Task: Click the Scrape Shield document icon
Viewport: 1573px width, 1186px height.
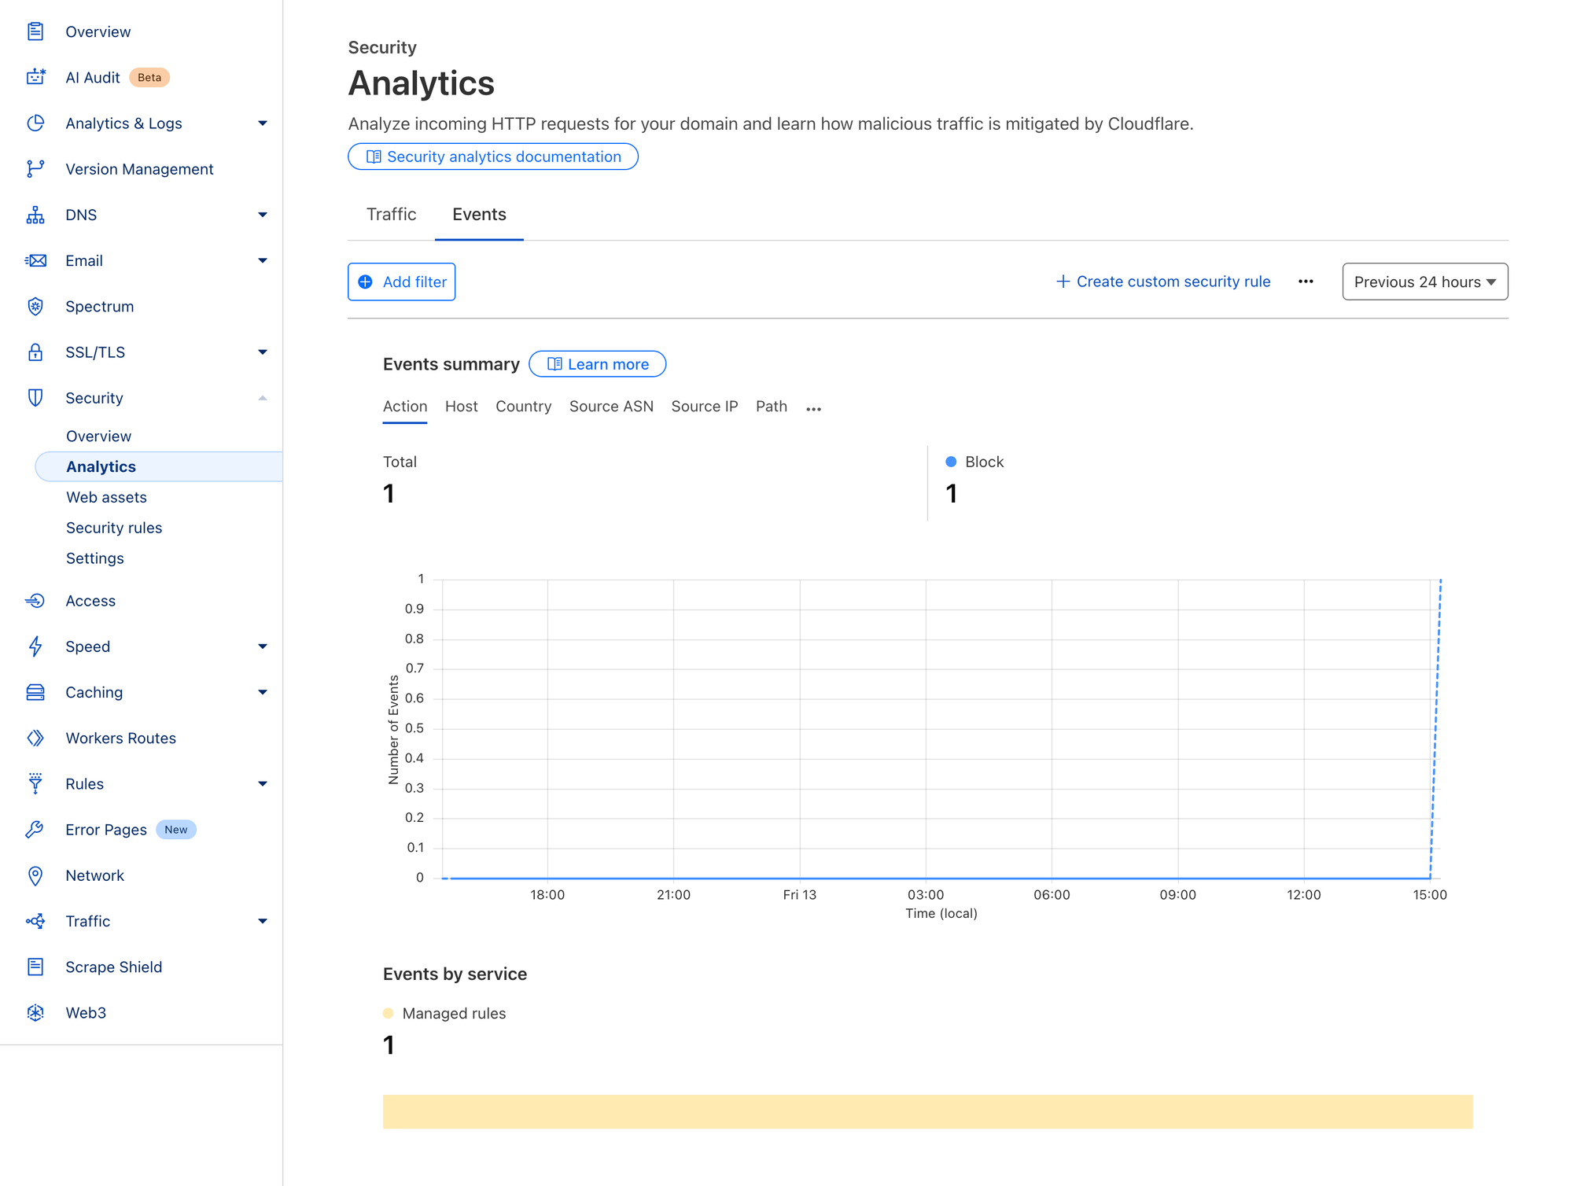Action: (35, 967)
